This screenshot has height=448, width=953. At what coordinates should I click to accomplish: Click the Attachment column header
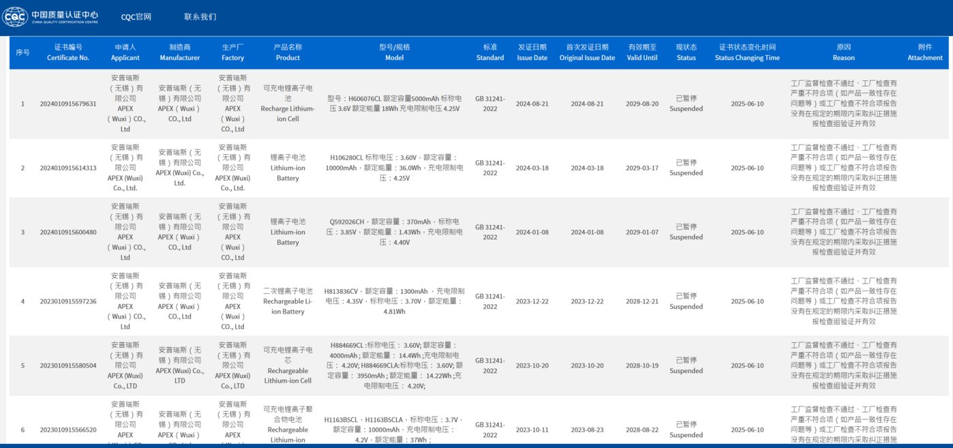924,53
